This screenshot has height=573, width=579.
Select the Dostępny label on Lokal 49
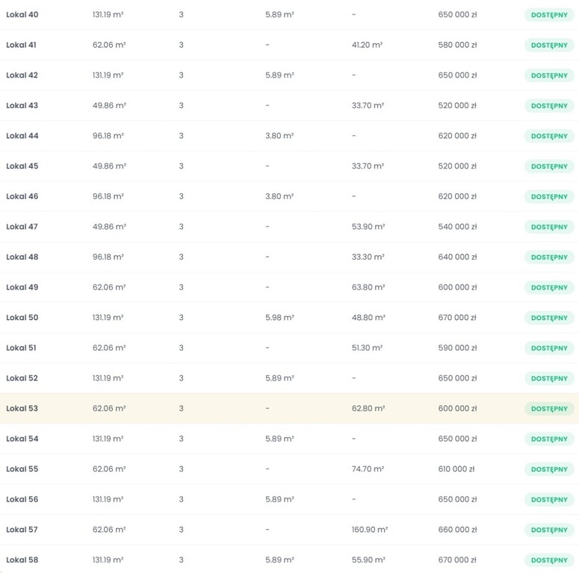click(x=549, y=288)
